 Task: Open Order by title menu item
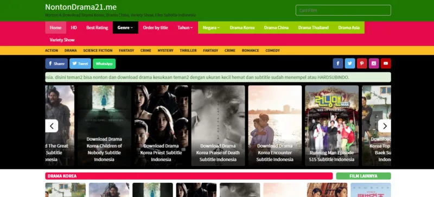click(156, 28)
